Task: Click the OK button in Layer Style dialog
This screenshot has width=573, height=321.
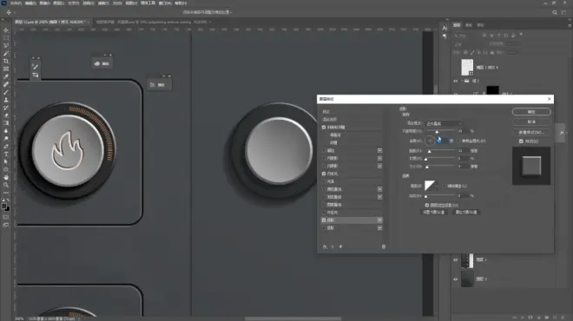Action: 531,112
